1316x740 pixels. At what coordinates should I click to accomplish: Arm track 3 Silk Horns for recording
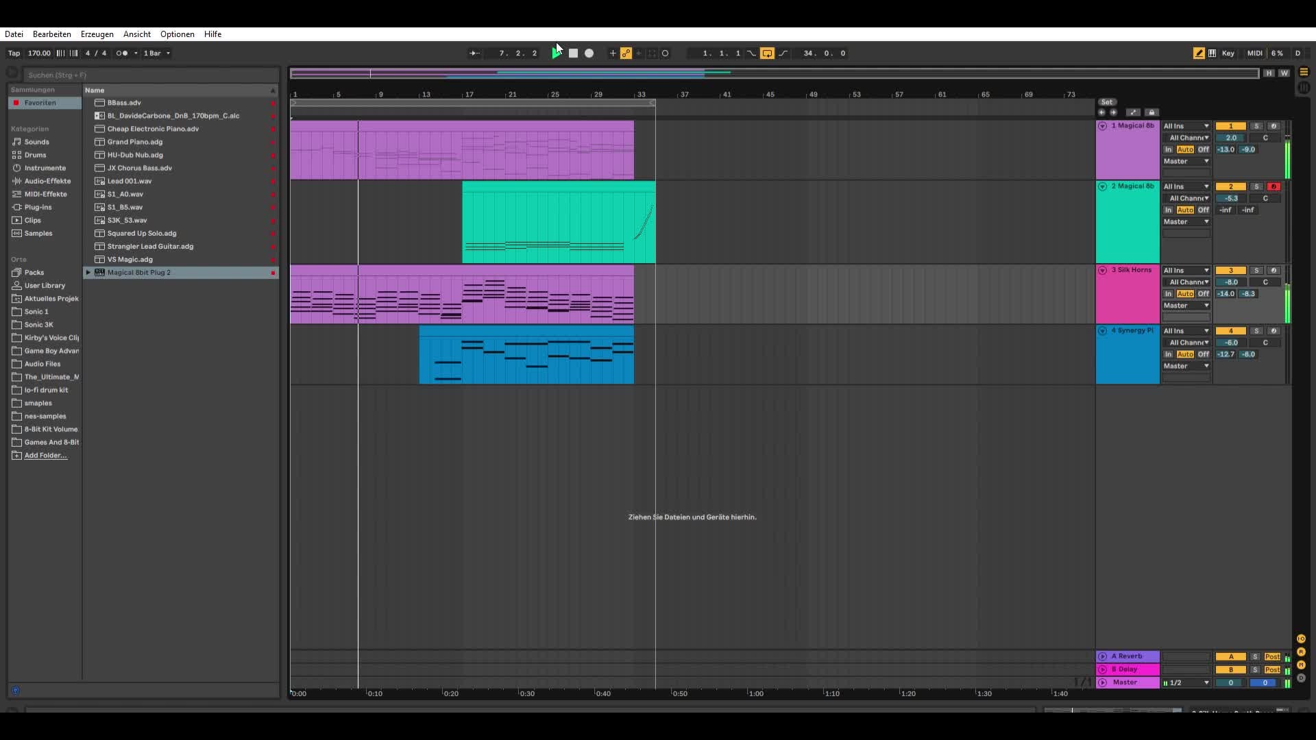coord(1274,271)
